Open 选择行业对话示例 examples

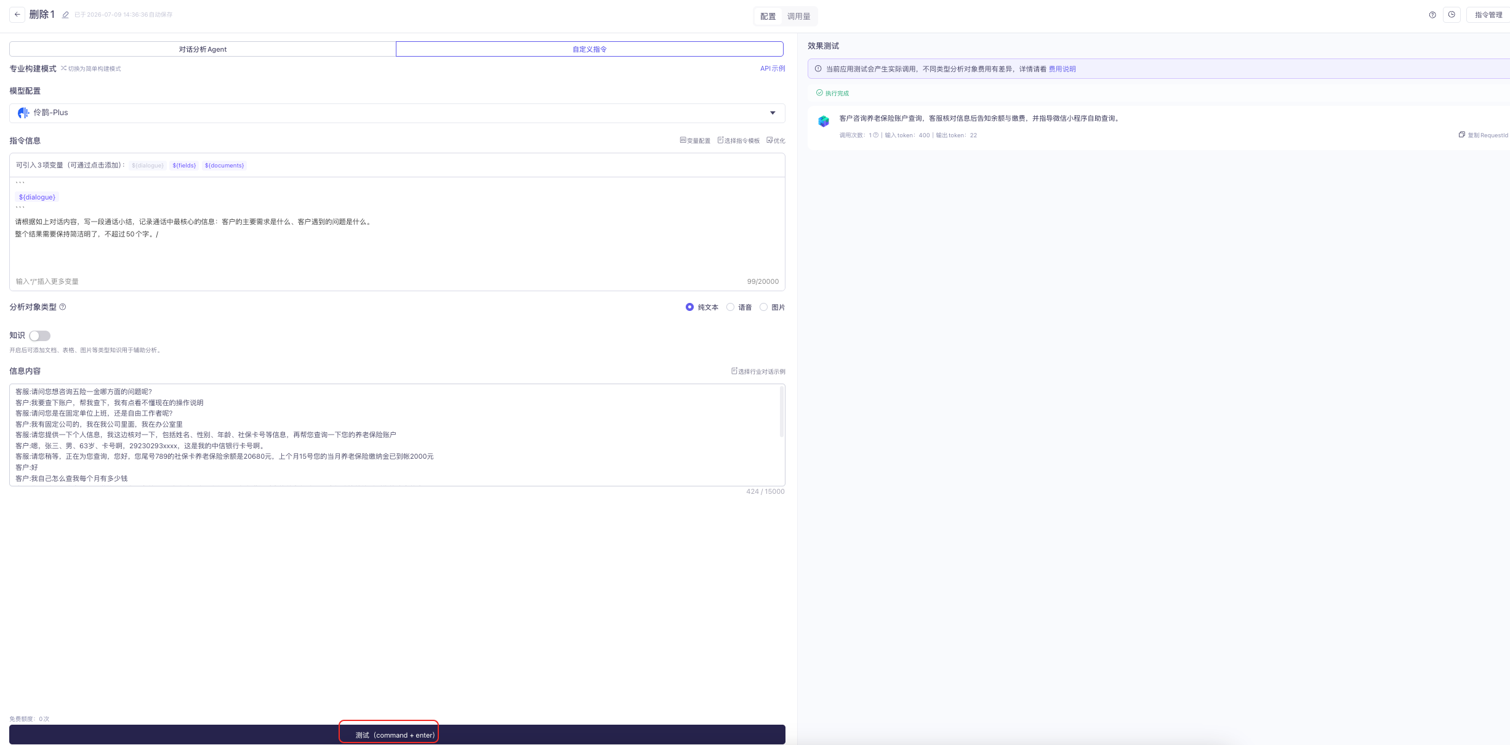click(x=758, y=371)
